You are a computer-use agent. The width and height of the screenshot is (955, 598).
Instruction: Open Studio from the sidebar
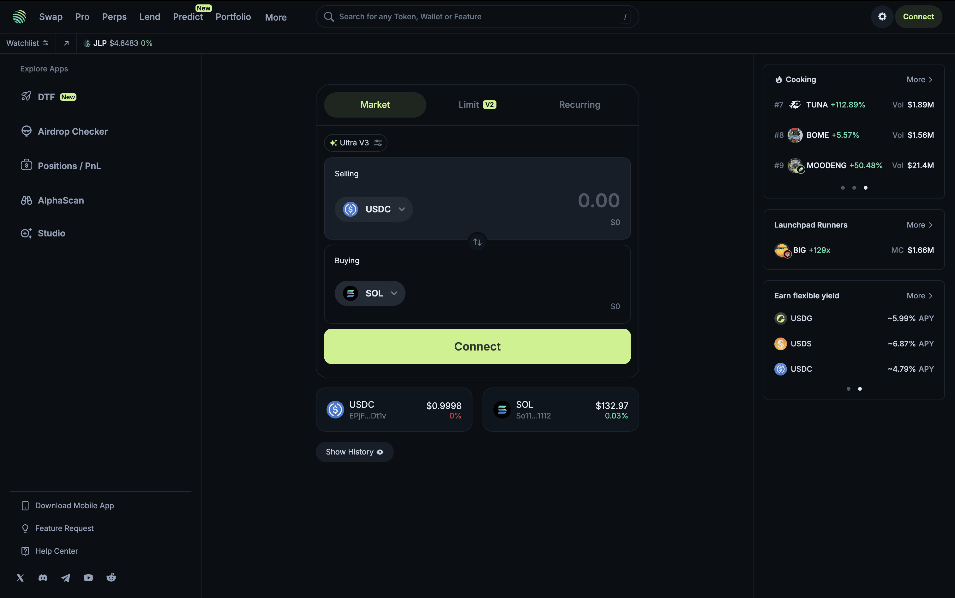pos(51,233)
